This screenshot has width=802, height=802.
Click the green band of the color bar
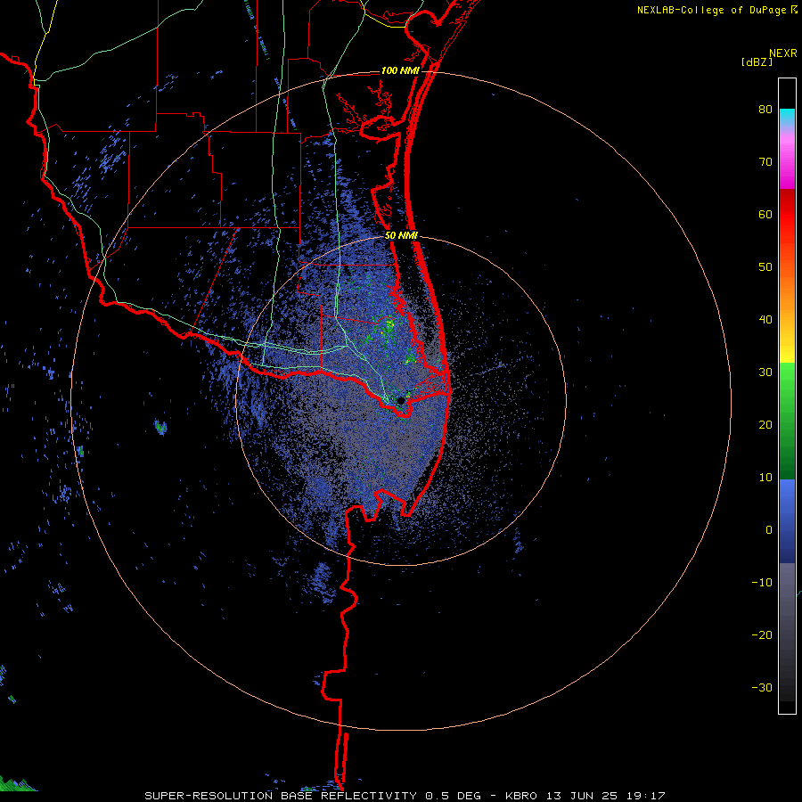[x=787, y=421]
